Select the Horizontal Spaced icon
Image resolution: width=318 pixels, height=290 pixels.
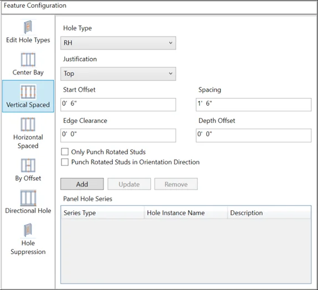[28, 124]
